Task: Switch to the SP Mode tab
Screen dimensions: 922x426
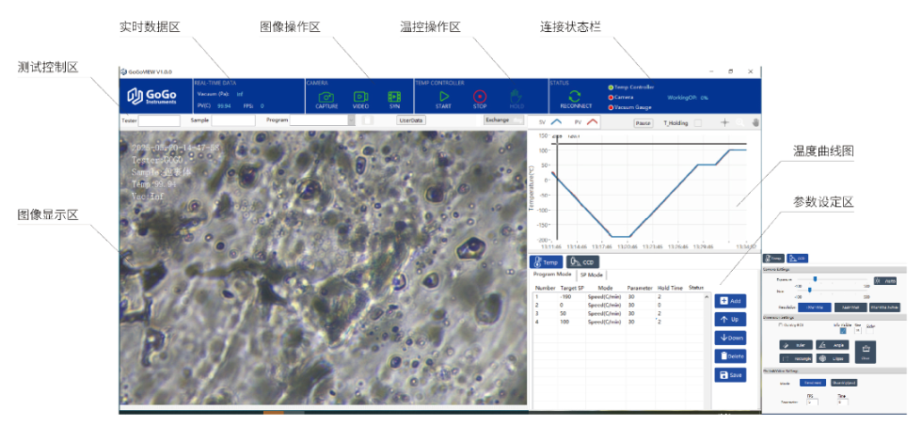Action: [592, 275]
